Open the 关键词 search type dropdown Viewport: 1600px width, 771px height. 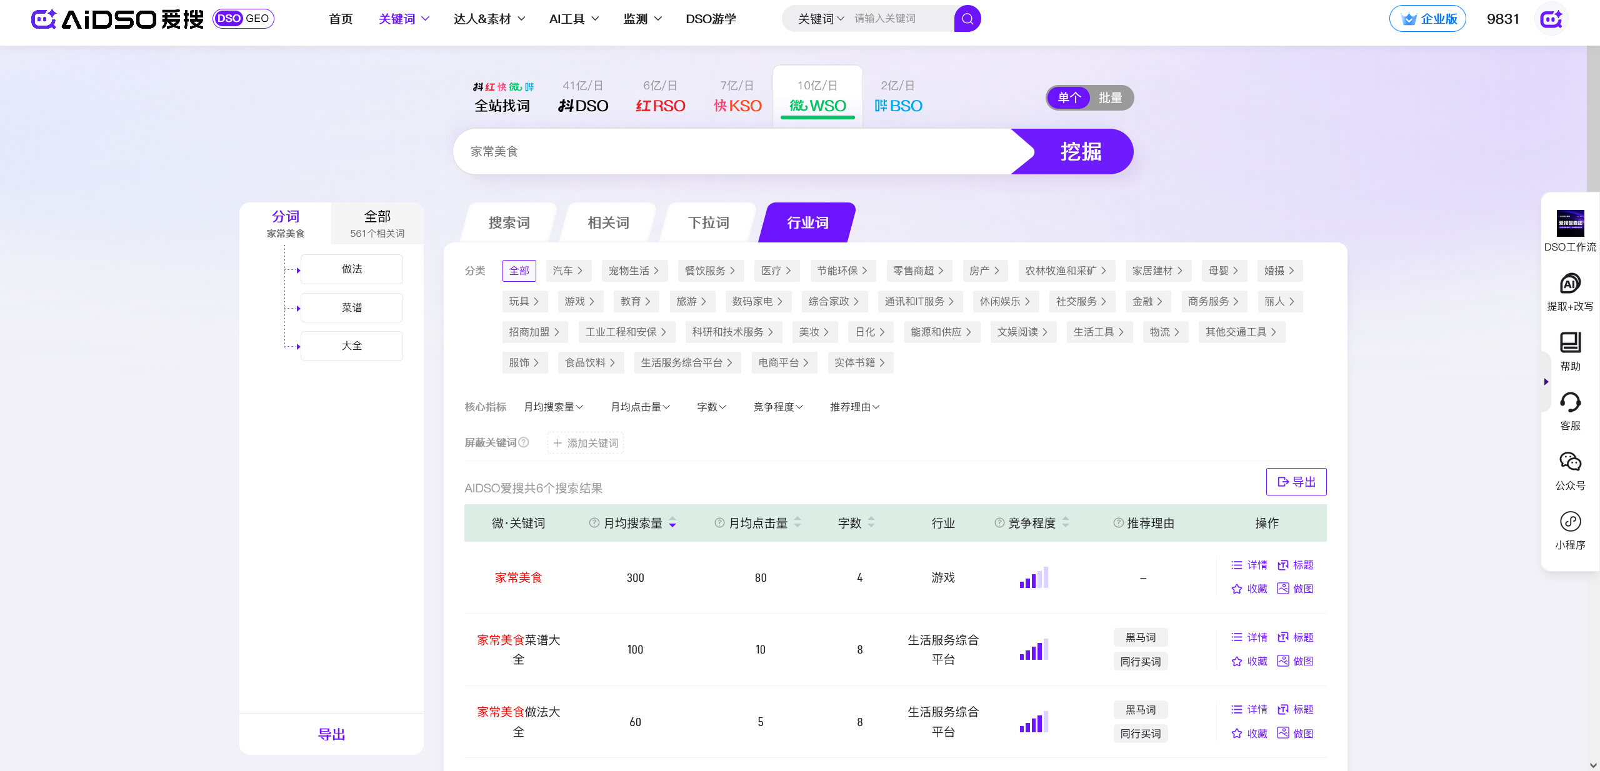coord(821,19)
